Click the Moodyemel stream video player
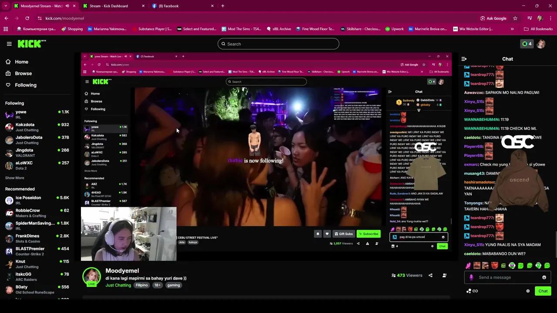 266,157
